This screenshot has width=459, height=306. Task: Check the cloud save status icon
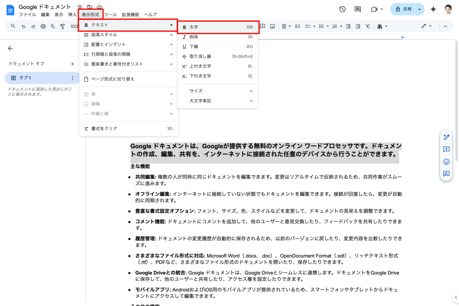coord(99,7)
